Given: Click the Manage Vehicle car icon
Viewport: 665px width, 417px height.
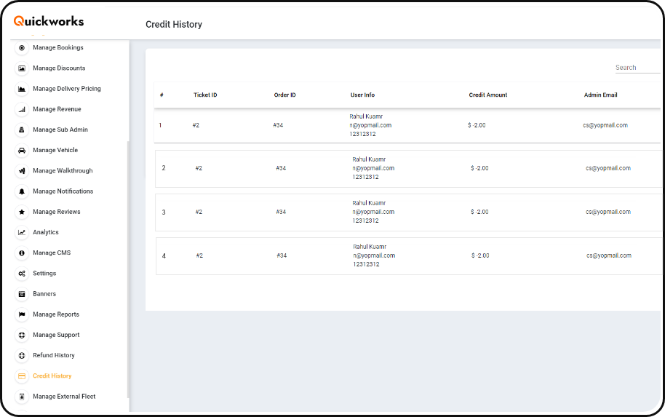Looking at the screenshot, I should tap(22, 150).
